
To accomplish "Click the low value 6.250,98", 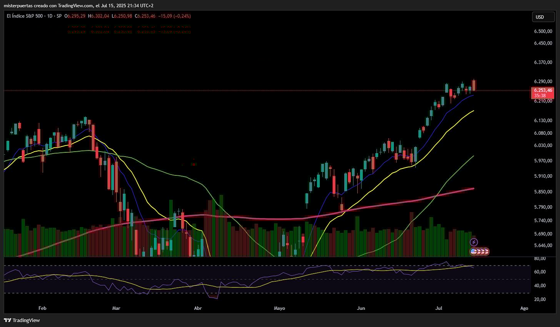I will coord(123,16).
